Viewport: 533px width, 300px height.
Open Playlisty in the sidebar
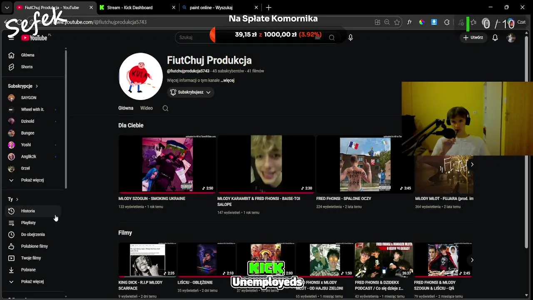[33, 222]
